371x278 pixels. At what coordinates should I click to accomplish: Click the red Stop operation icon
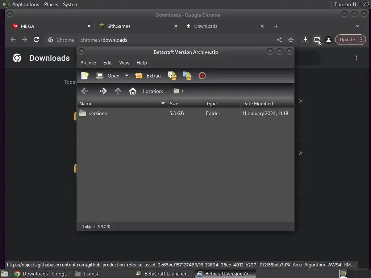(202, 76)
